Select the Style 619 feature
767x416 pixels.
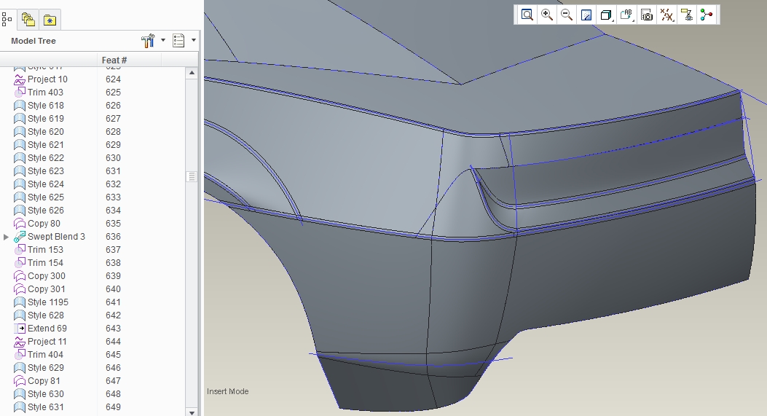click(x=45, y=119)
